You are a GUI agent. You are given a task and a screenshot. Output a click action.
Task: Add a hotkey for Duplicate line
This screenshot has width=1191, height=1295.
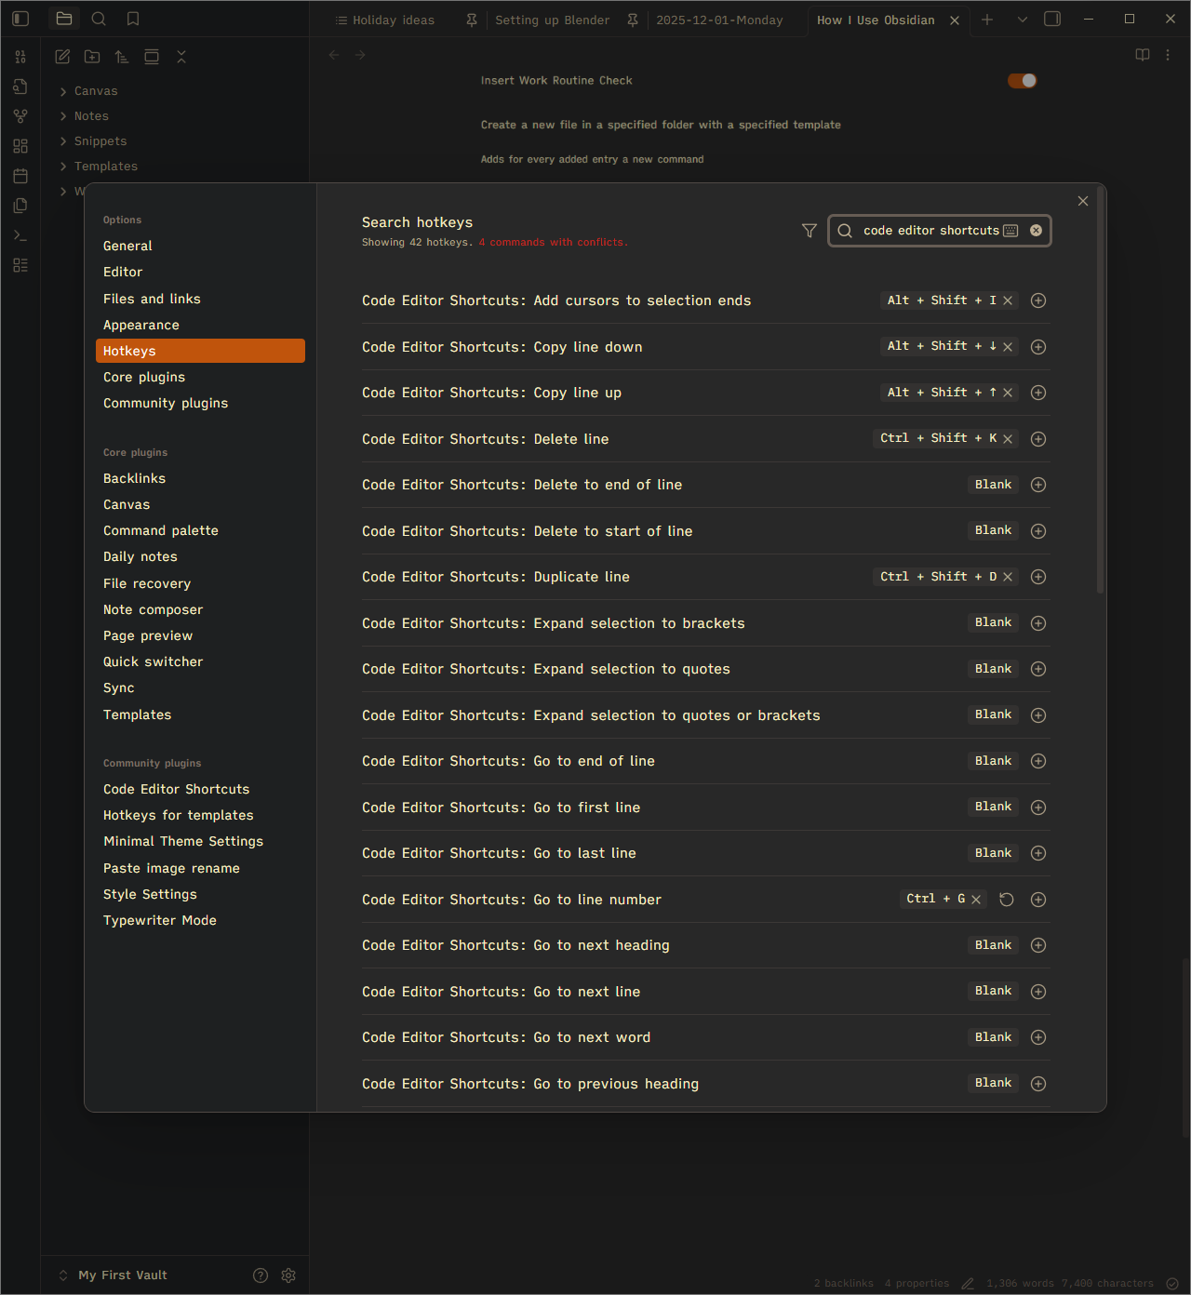tap(1037, 577)
